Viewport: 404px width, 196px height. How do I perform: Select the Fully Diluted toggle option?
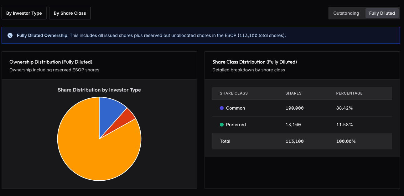point(382,13)
